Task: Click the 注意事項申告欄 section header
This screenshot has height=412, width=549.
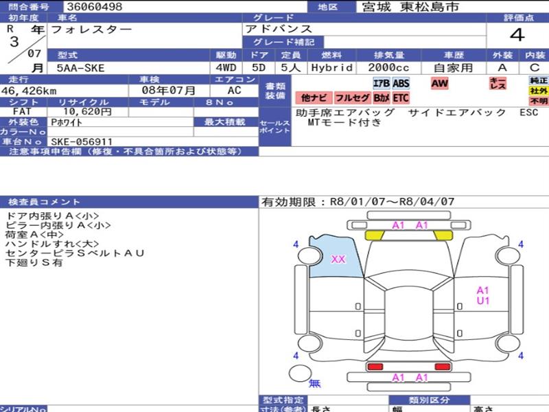Action: [129, 151]
